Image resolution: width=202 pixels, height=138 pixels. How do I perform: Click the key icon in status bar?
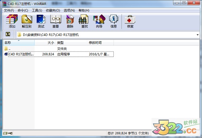click(x=10, y=133)
